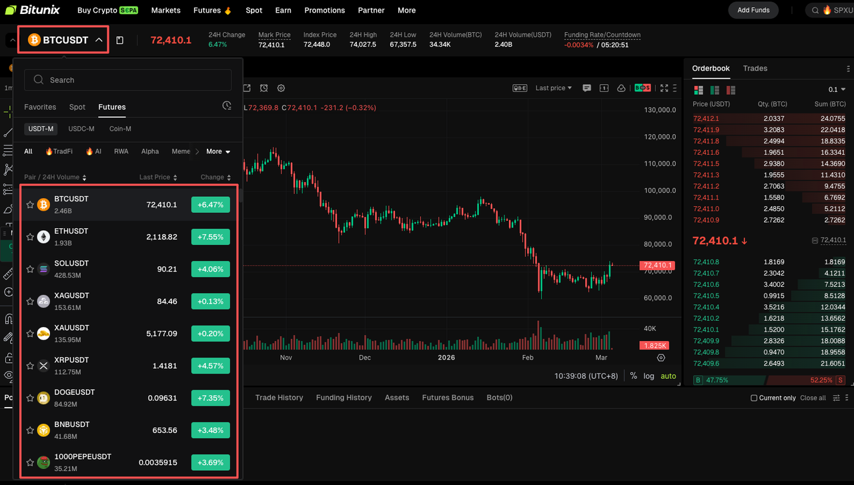Click the Bitcoin icon in the BTCUSDT row
The height and width of the screenshot is (485, 854).
click(43, 205)
